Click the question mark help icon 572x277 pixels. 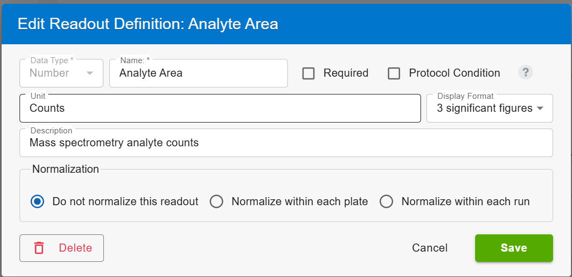525,72
